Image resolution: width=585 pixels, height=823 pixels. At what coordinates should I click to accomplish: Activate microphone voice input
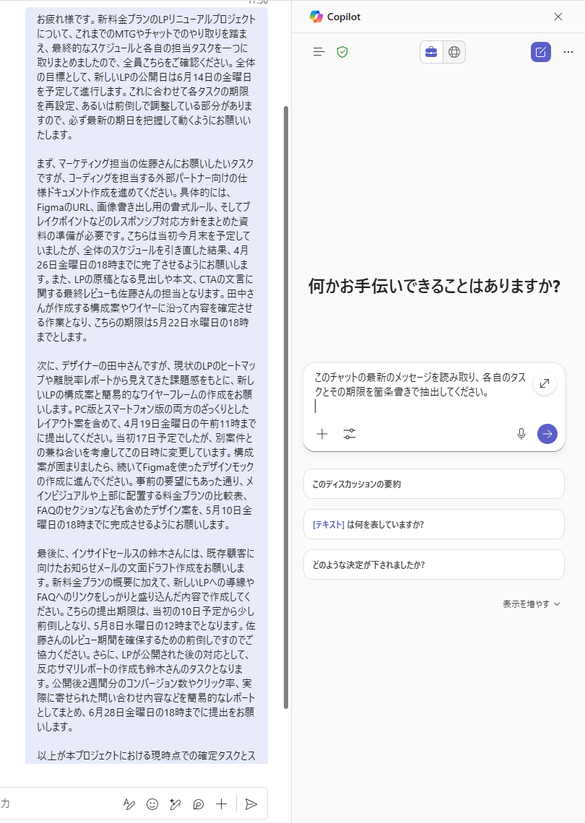tap(521, 434)
